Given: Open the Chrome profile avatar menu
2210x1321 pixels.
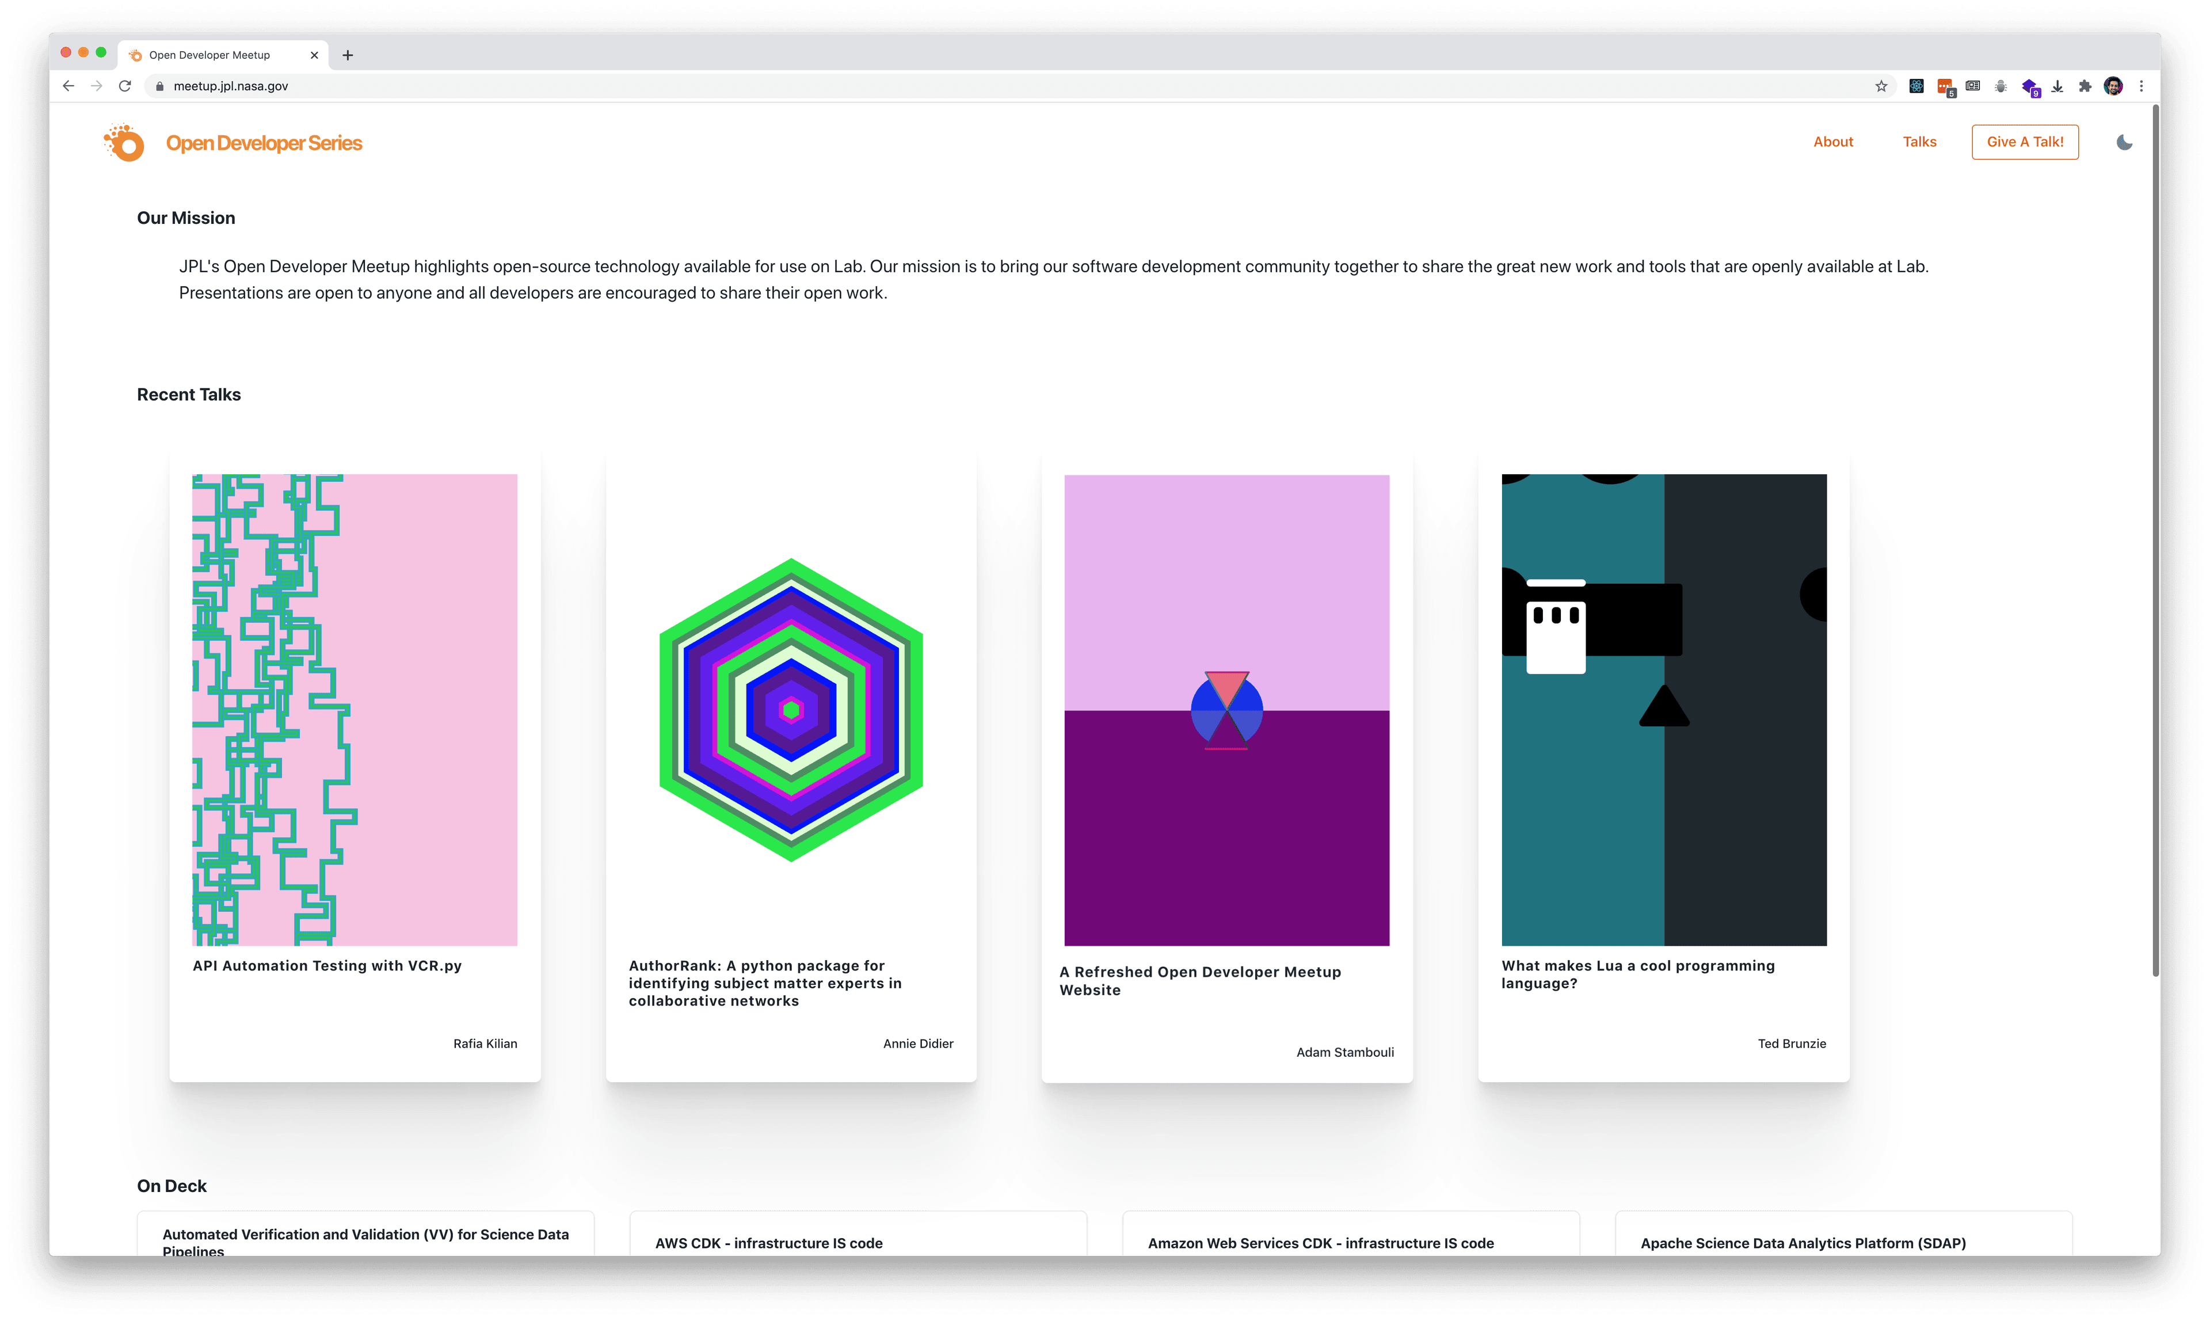Looking at the screenshot, I should [2113, 86].
